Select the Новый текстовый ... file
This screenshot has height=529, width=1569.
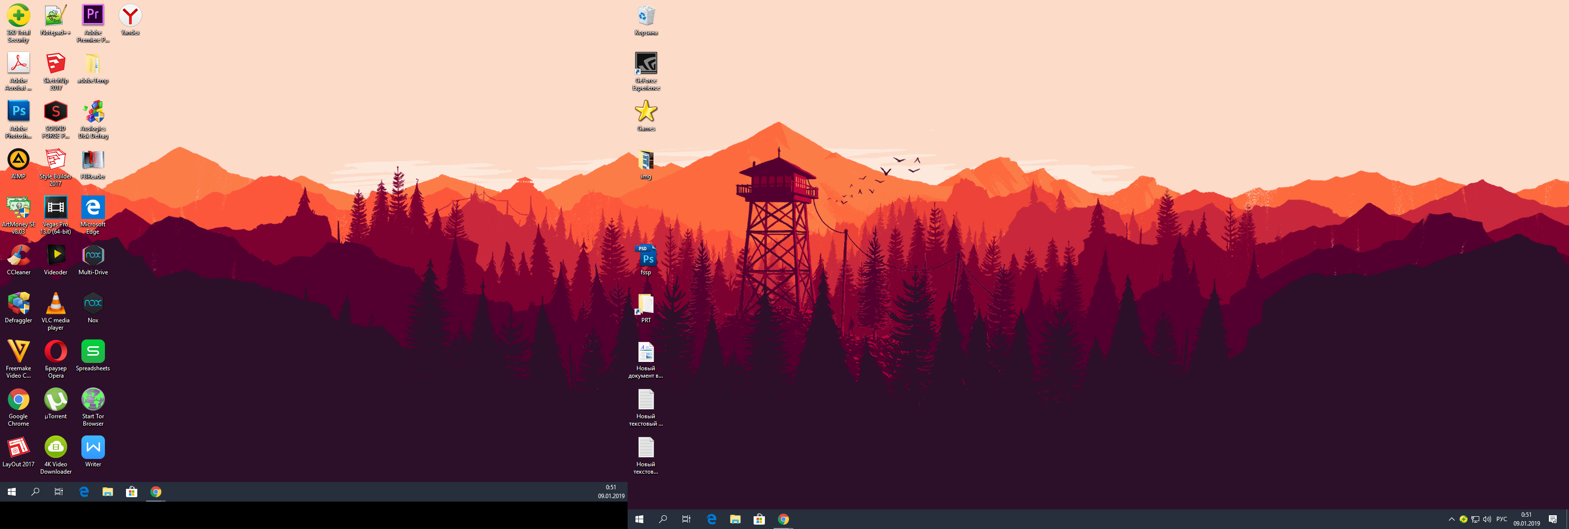pyautogui.click(x=646, y=408)
